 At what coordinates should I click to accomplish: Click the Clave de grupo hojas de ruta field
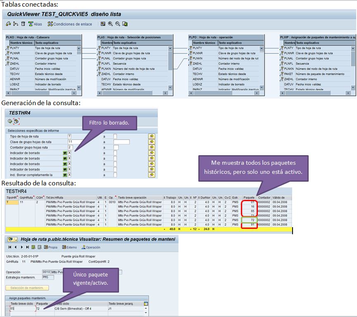click(78, 142)
